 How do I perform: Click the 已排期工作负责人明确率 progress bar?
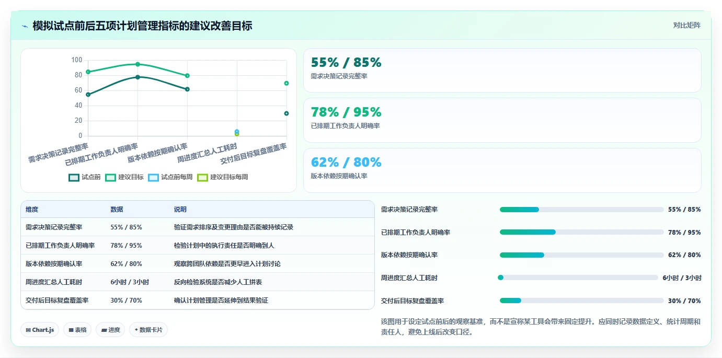pyautogui.click(x=581, y=232)
